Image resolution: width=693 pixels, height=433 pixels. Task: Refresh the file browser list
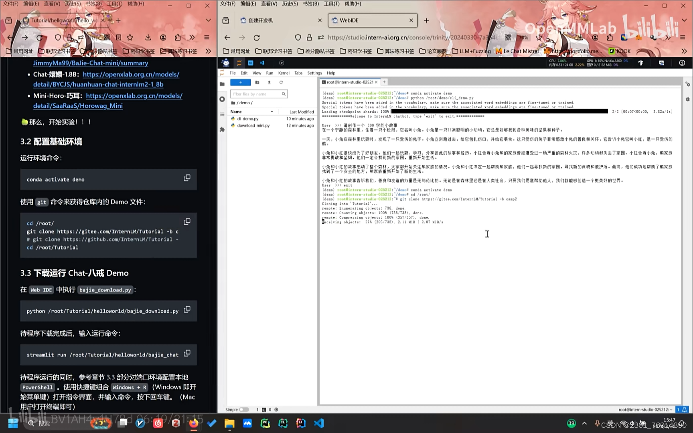[x=281, y=82]
